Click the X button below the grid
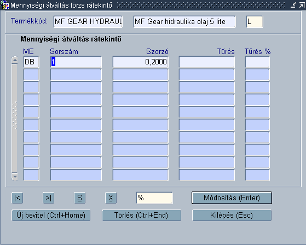306x245 pixels. 111,198
